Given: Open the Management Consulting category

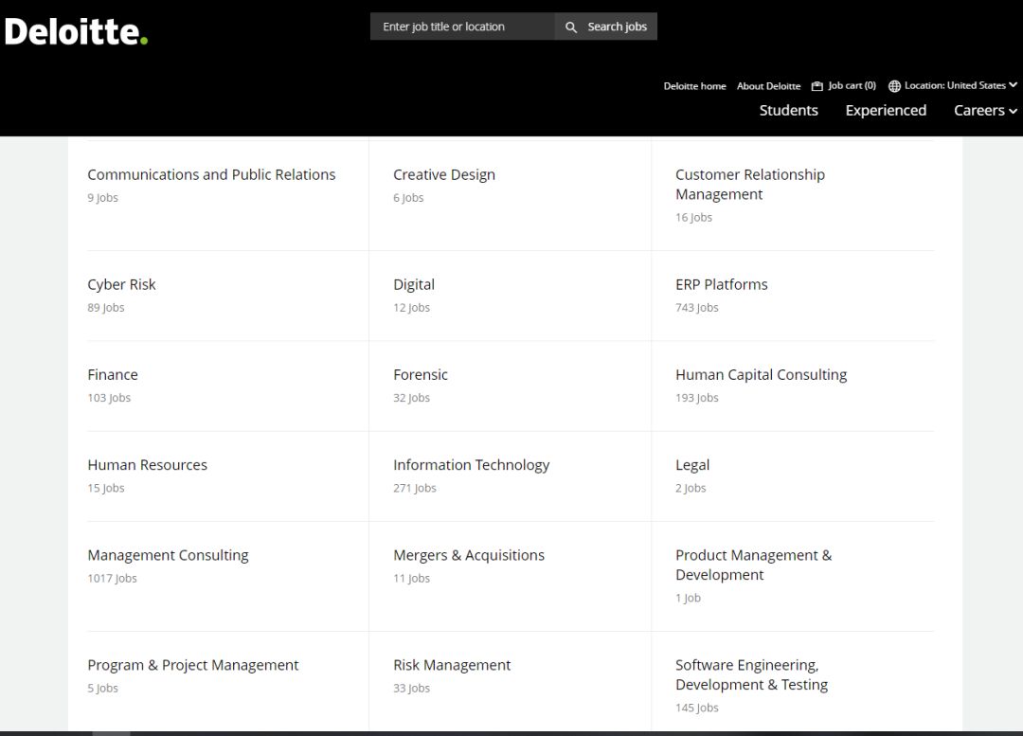Looking at the screenshot, I should click(168, 555).
